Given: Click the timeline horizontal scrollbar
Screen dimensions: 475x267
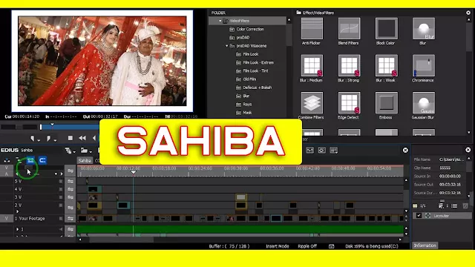Looking at the screenshot, I should [122, 240].
